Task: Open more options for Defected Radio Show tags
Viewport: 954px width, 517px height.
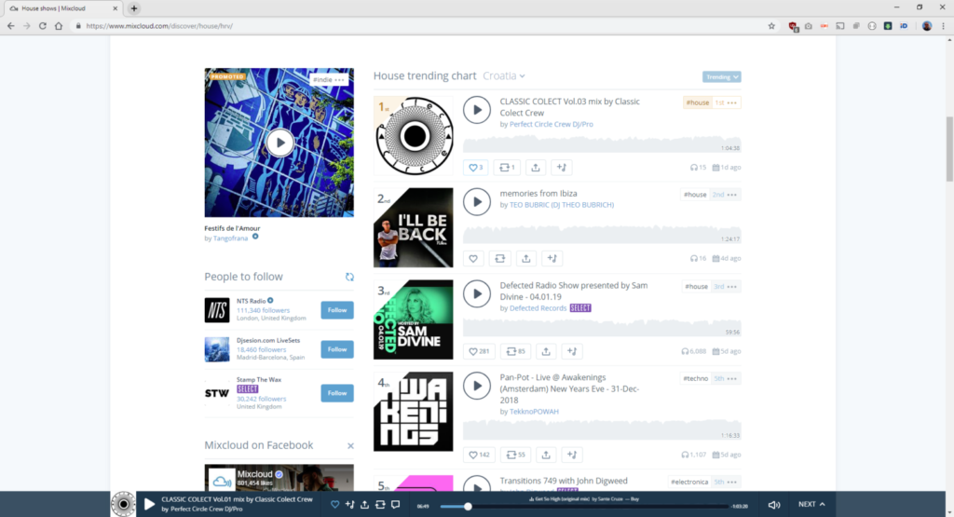Action: point(732,287)
